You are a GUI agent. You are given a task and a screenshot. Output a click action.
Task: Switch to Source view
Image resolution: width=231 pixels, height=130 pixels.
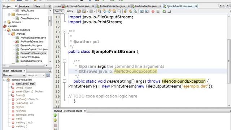click(x=58, y=11)
